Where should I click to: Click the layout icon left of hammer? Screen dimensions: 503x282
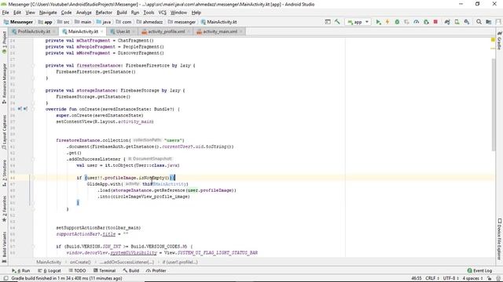(328, 22)
